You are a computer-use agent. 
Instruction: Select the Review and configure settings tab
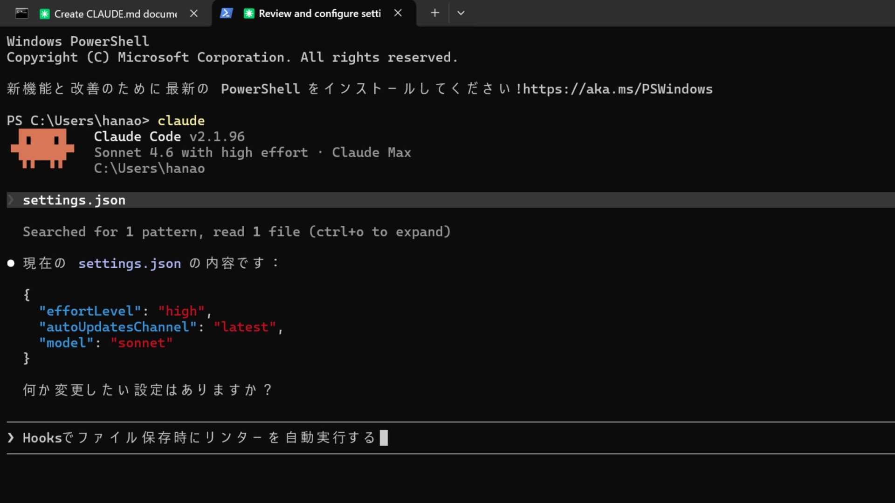click(x=319, y=14)
